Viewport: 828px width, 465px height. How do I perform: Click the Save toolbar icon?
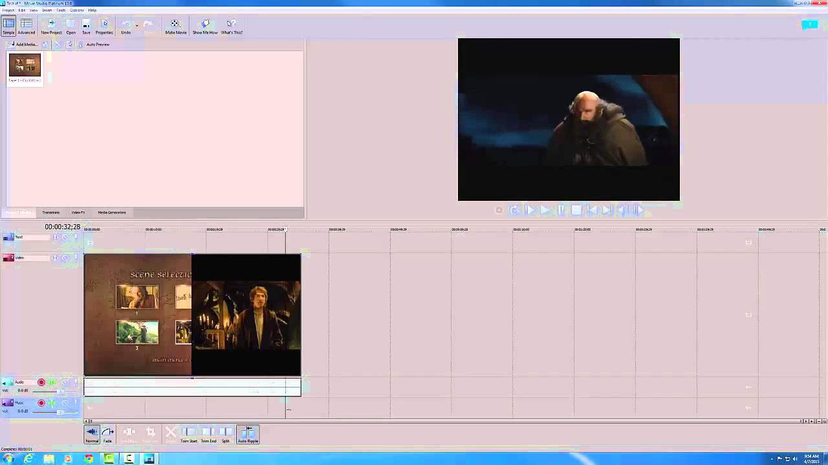86,26
